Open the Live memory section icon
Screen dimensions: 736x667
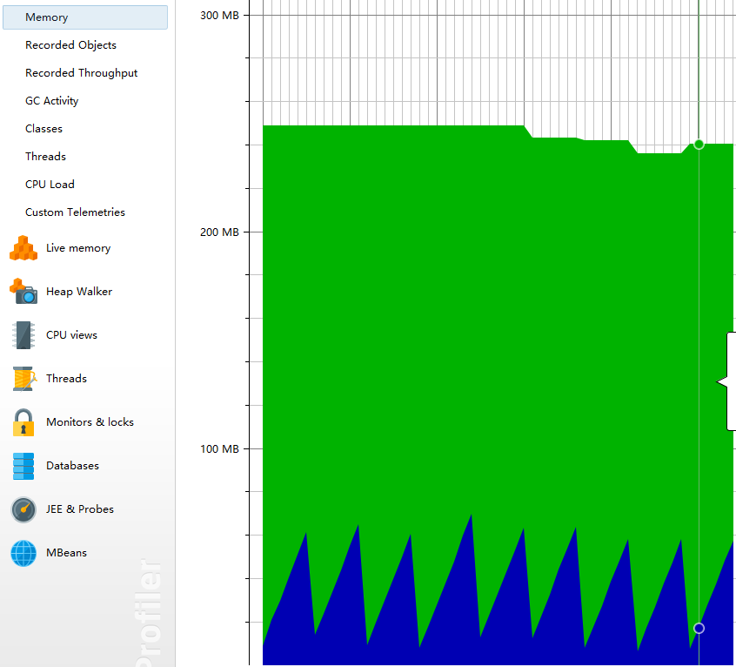(23, 248)
